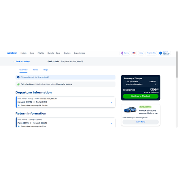Open Bundle + Save in top navigation
Screen dimensions: 178x178
click(x=54, y=53)
